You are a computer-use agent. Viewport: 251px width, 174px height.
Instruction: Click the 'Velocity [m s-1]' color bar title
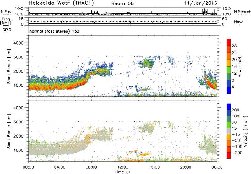coord(245,131)
